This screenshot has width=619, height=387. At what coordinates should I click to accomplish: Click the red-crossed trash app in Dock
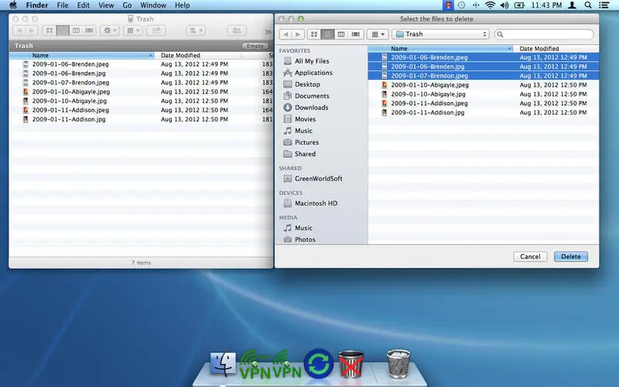[x=351, y=364]
